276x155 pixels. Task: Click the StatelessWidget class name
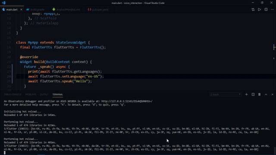(71, 43)
